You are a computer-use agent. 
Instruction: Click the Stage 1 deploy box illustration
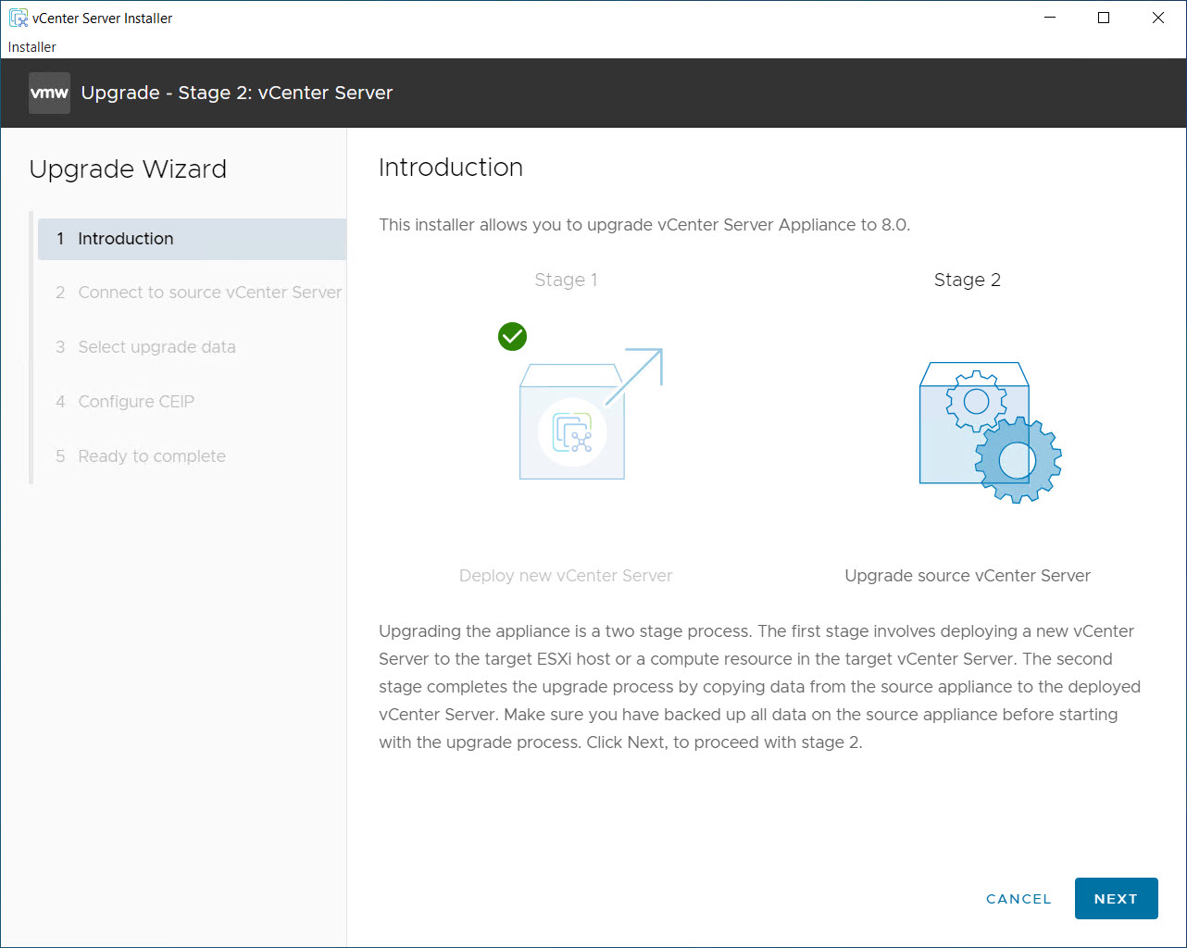[x=572, y=421]
